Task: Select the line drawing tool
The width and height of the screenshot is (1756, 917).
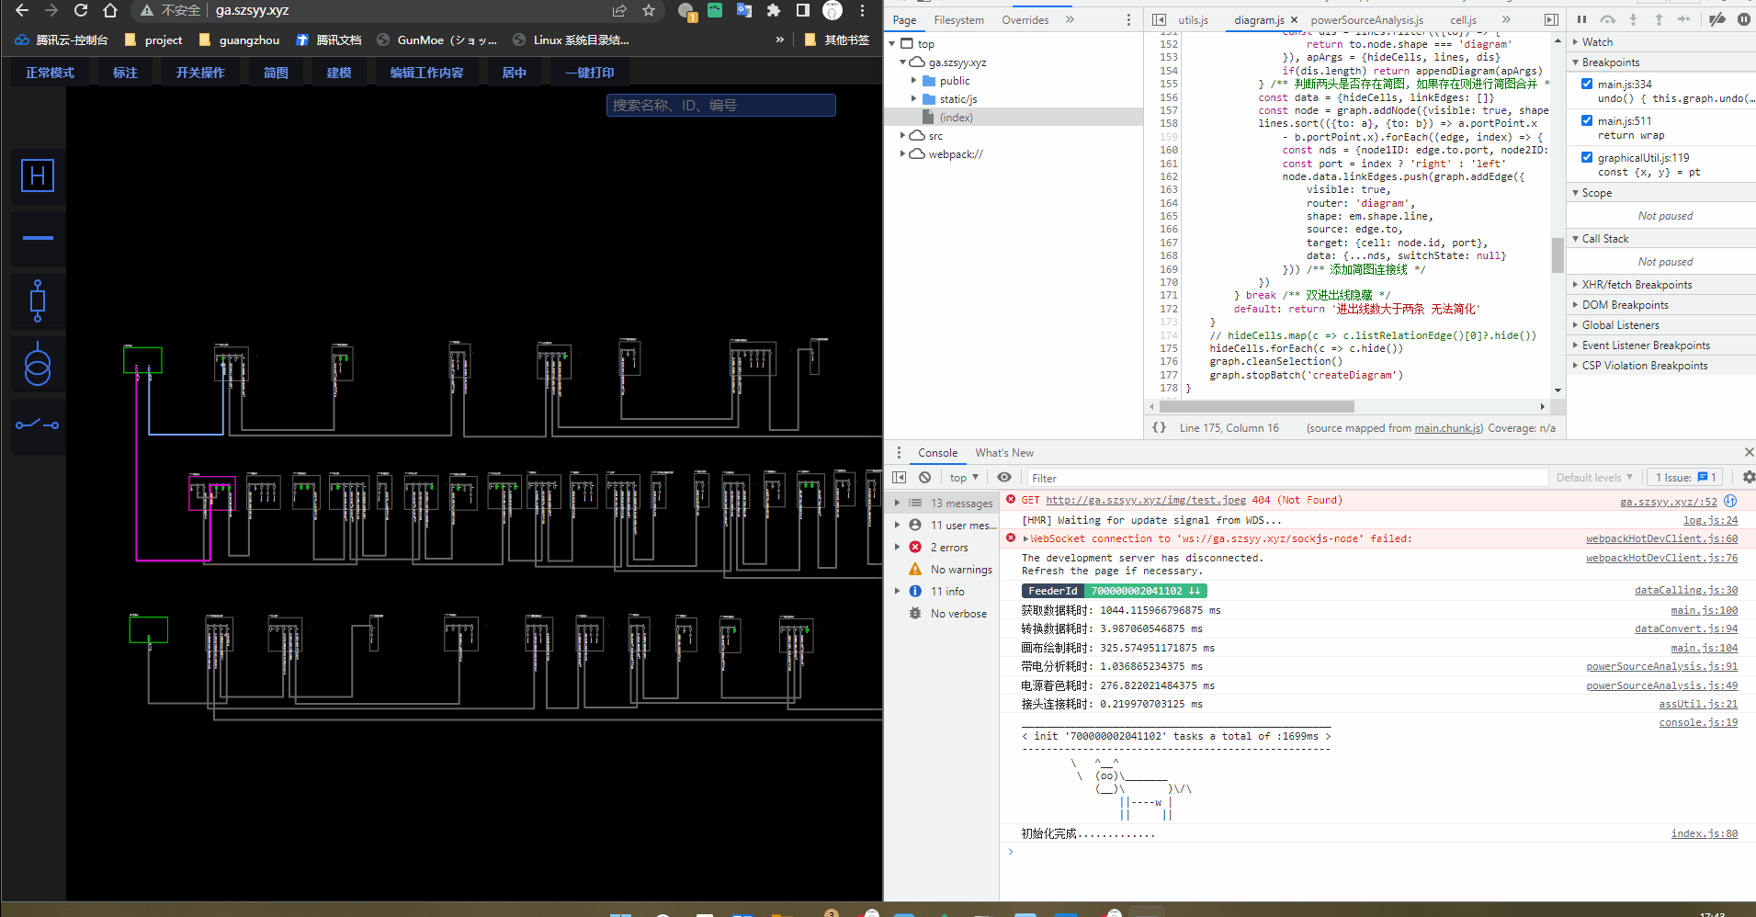Action: 38,238
